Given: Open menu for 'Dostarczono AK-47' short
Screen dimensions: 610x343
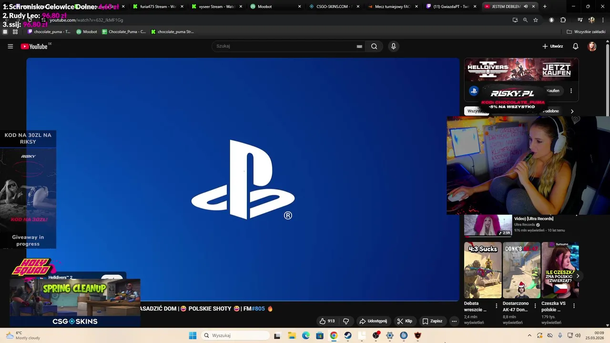Looking at the screenshot, I should click(535, 306).
